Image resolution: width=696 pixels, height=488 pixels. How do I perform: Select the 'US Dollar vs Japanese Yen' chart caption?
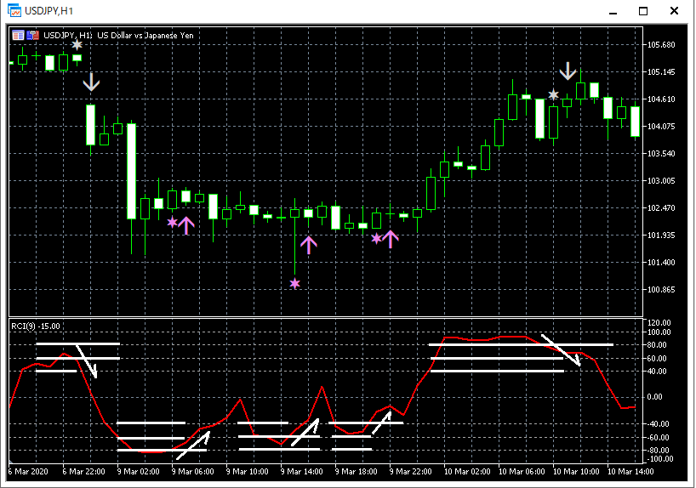pos(145,36)
